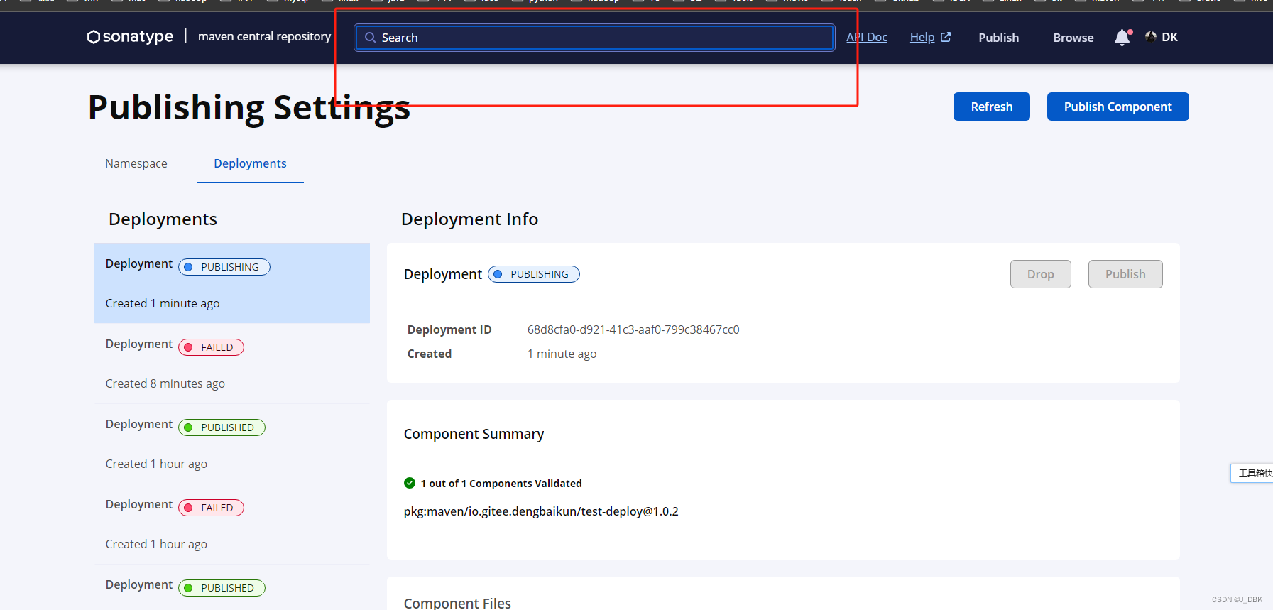Open the Help link
1273x610 pixels.
922,37
